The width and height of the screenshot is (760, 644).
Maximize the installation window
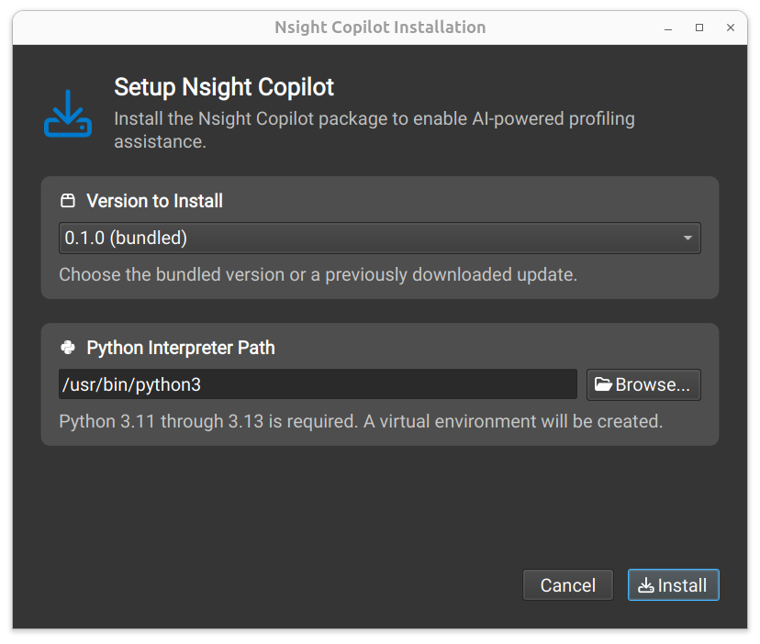tap(699, 28)
